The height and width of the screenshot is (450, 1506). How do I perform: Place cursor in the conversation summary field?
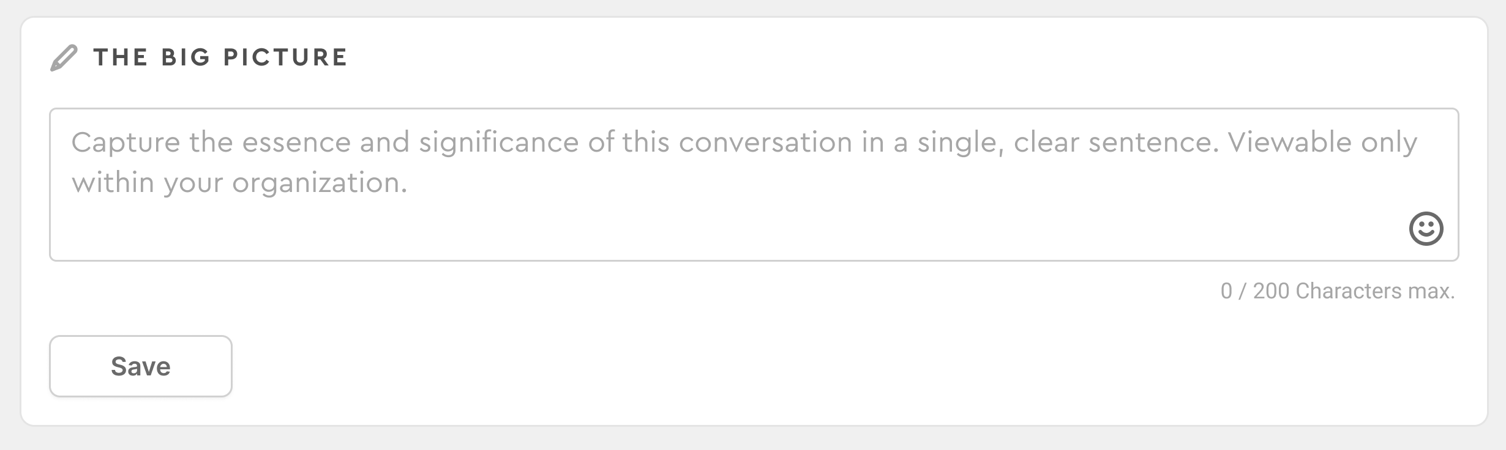[754, 185]
